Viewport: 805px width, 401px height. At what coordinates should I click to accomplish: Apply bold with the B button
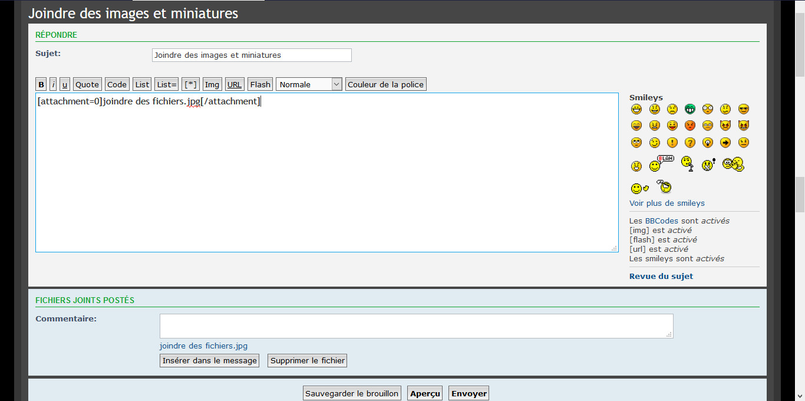click(x=41, y=84)
